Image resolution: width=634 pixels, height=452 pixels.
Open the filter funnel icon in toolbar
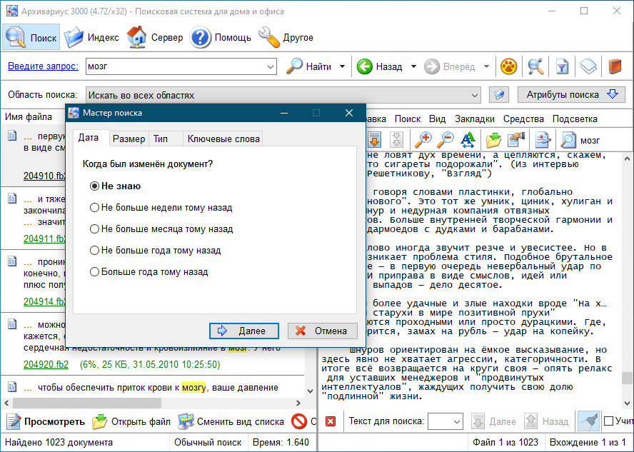point(562,66)
